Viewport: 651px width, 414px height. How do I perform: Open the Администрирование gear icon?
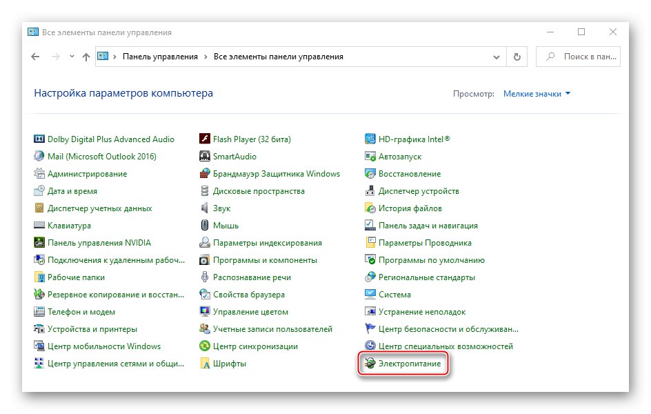click(x=39, y=174)
